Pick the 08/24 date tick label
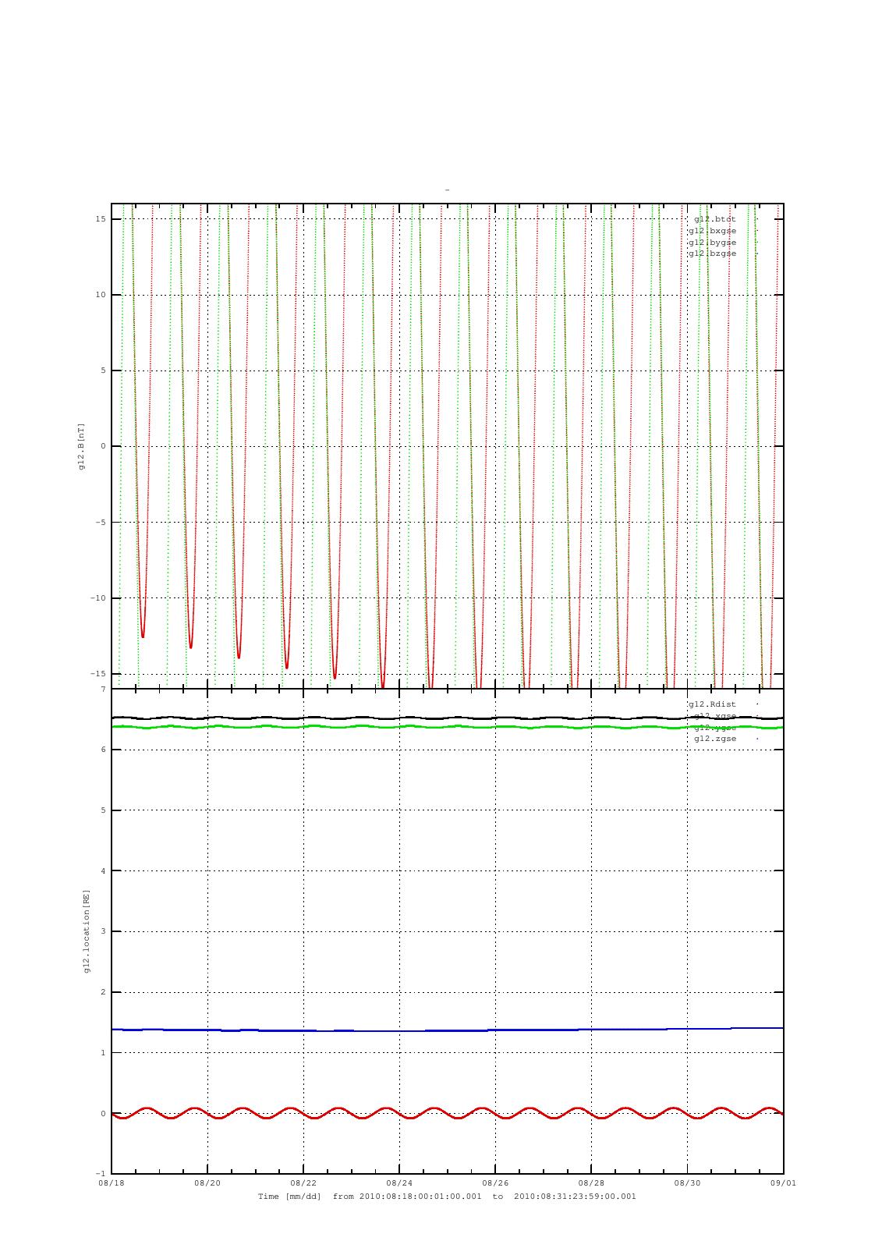This screenshot has height=1248, width=882. pyautogui.click(x=399, y=1183)
